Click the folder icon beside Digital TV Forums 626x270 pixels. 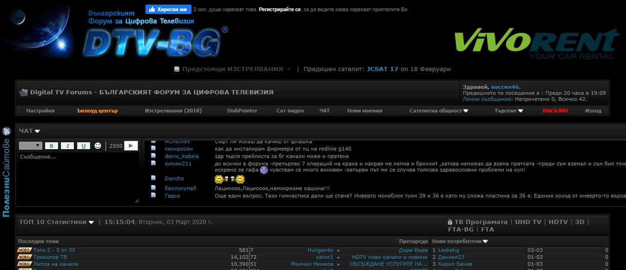(23, 92)
